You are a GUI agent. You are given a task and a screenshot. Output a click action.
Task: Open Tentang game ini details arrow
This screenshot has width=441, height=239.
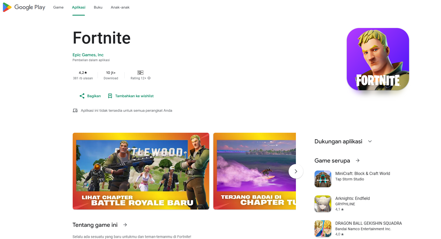tap(125, 225)
